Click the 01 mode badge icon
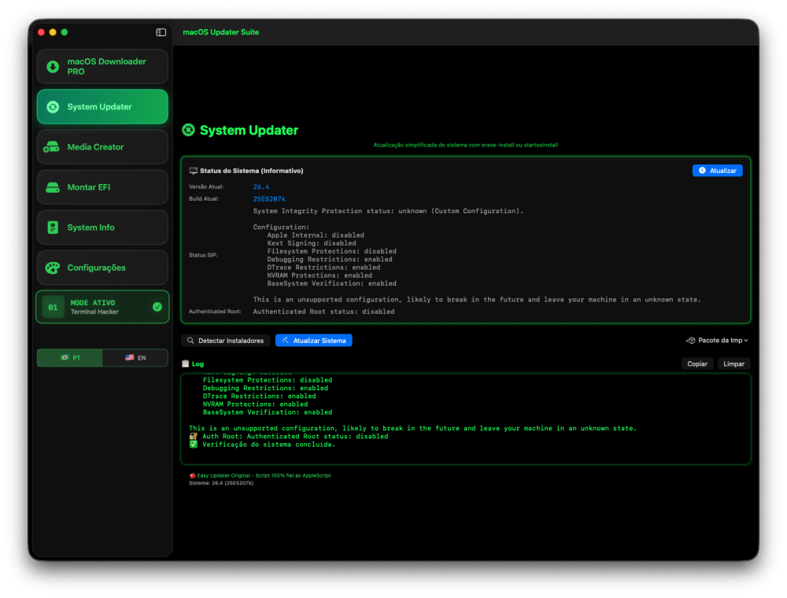Viewport: 787px width, 598px height. pyautogui.click(x=53, y=307)
